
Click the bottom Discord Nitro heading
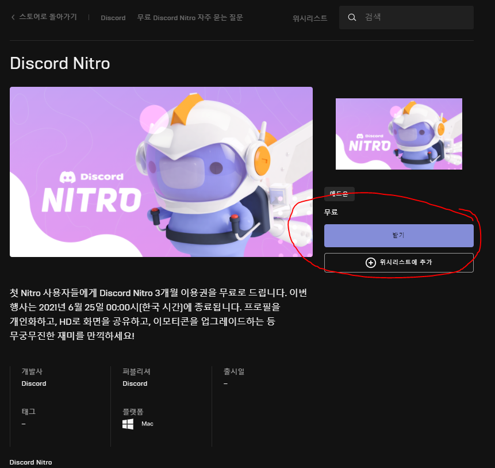[30, 462]
